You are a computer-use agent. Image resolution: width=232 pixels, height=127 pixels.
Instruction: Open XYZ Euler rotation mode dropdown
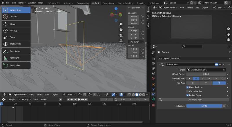click(136, 42)
